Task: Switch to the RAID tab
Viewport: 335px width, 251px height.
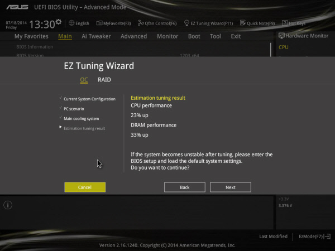Action: 104,80
